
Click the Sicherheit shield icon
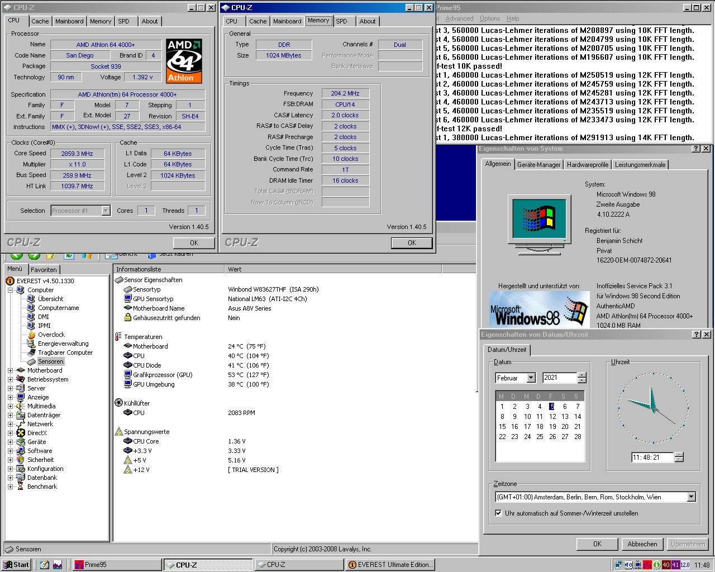point(21,460)
